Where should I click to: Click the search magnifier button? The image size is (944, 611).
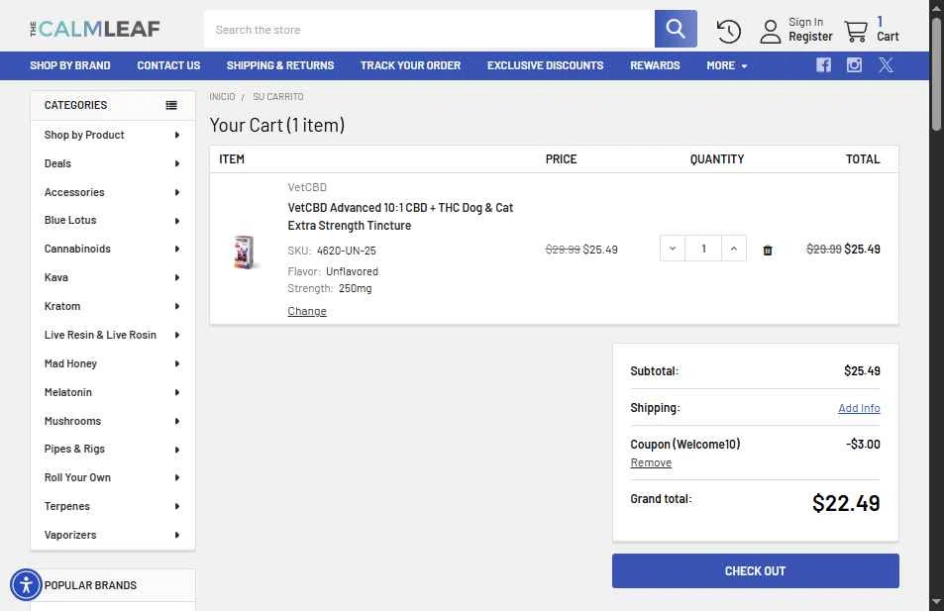click(676, 29)
